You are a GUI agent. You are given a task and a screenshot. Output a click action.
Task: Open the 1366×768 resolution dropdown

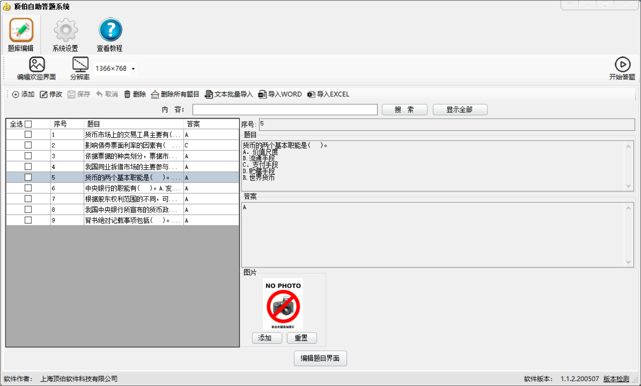point(133,68)
